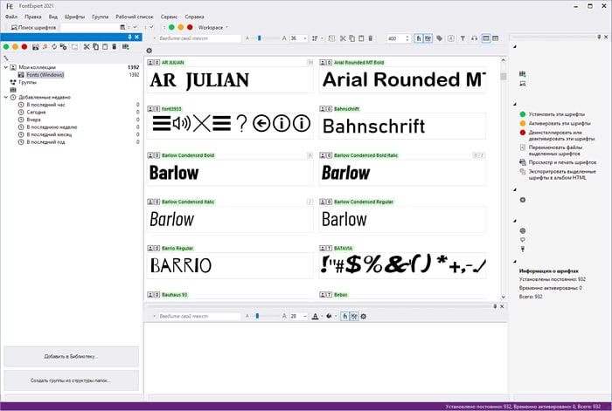
Task: Toggle second checkmark option beside the search field
Action: 151,27
